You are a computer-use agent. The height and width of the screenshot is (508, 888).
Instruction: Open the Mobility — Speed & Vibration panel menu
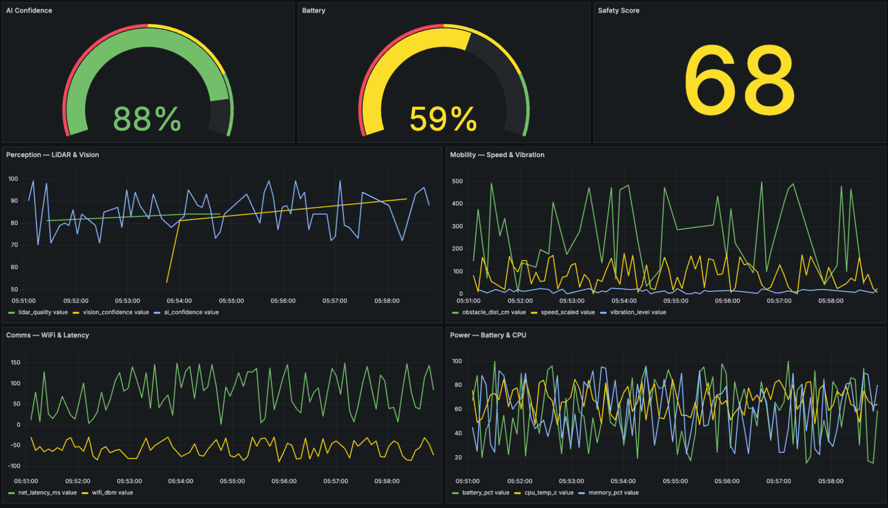[498, 154]
